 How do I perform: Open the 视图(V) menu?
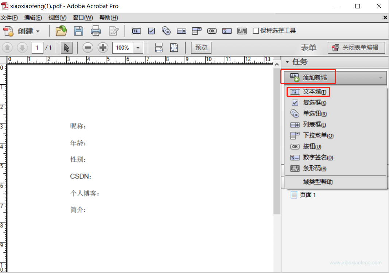click(x=57, y=18)
